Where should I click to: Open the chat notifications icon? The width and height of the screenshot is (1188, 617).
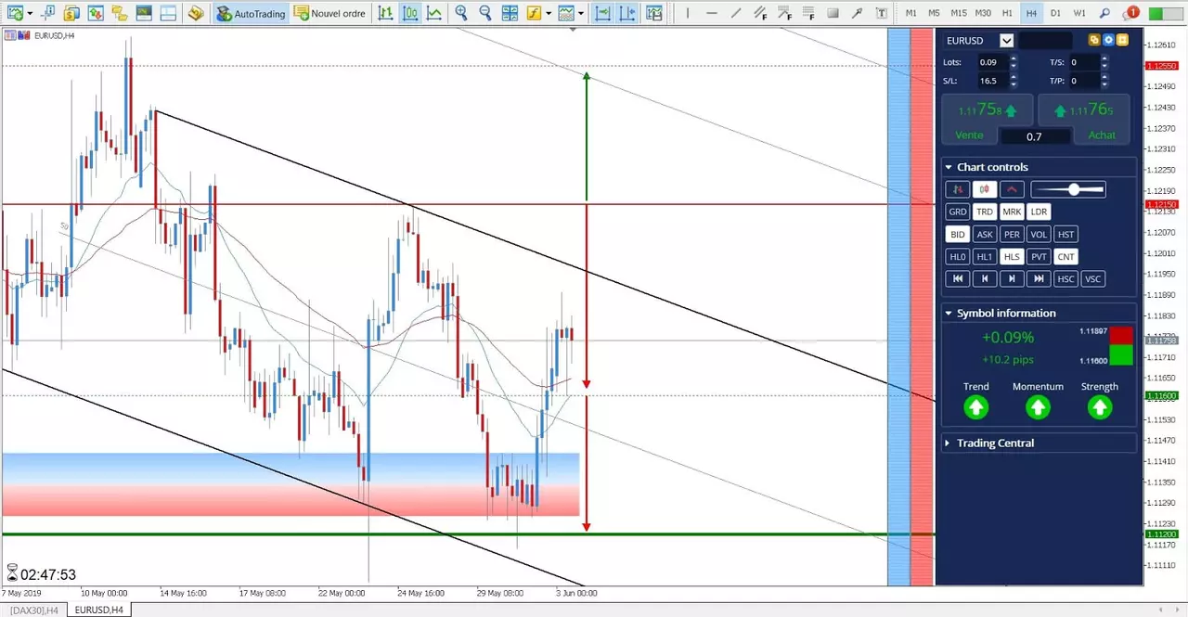[1130, 13]
